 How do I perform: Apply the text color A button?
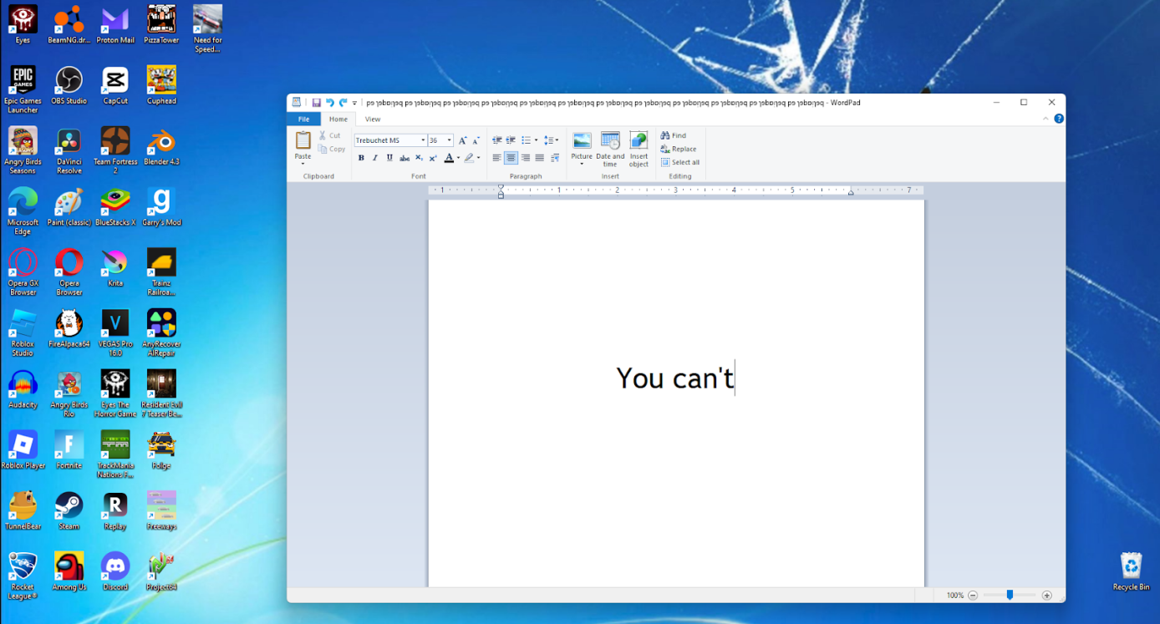449,158
